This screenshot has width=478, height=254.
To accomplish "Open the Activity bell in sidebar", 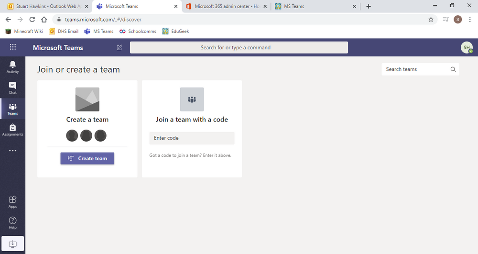I will coord(12,67).
